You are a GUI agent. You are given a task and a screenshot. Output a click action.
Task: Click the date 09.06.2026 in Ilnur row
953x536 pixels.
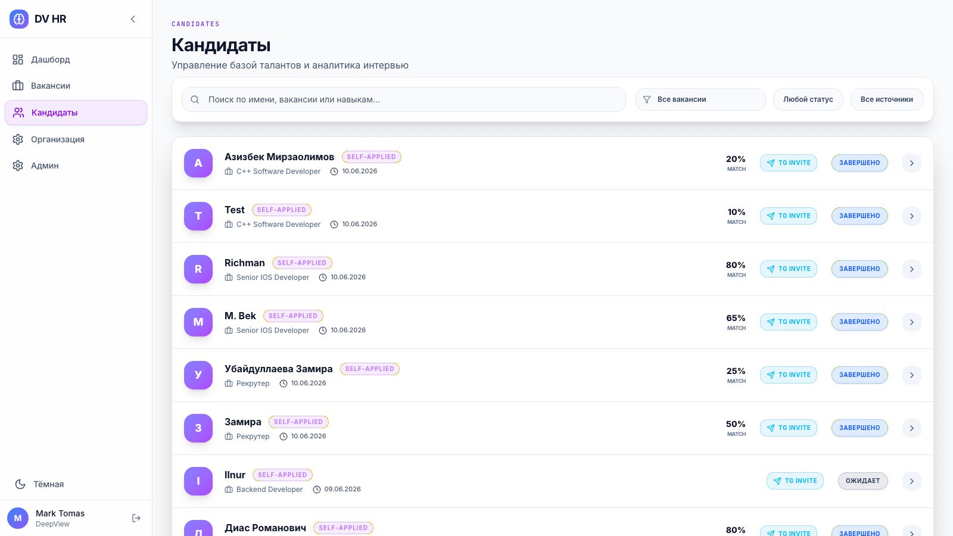click(342, 490)
